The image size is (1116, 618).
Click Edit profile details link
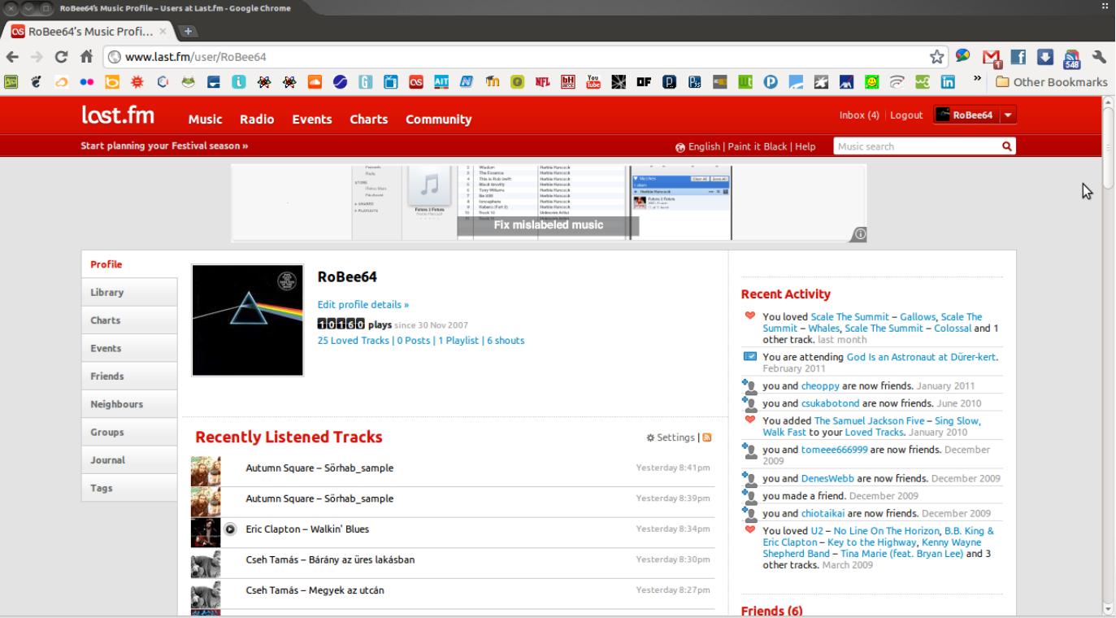coord(363,305)
